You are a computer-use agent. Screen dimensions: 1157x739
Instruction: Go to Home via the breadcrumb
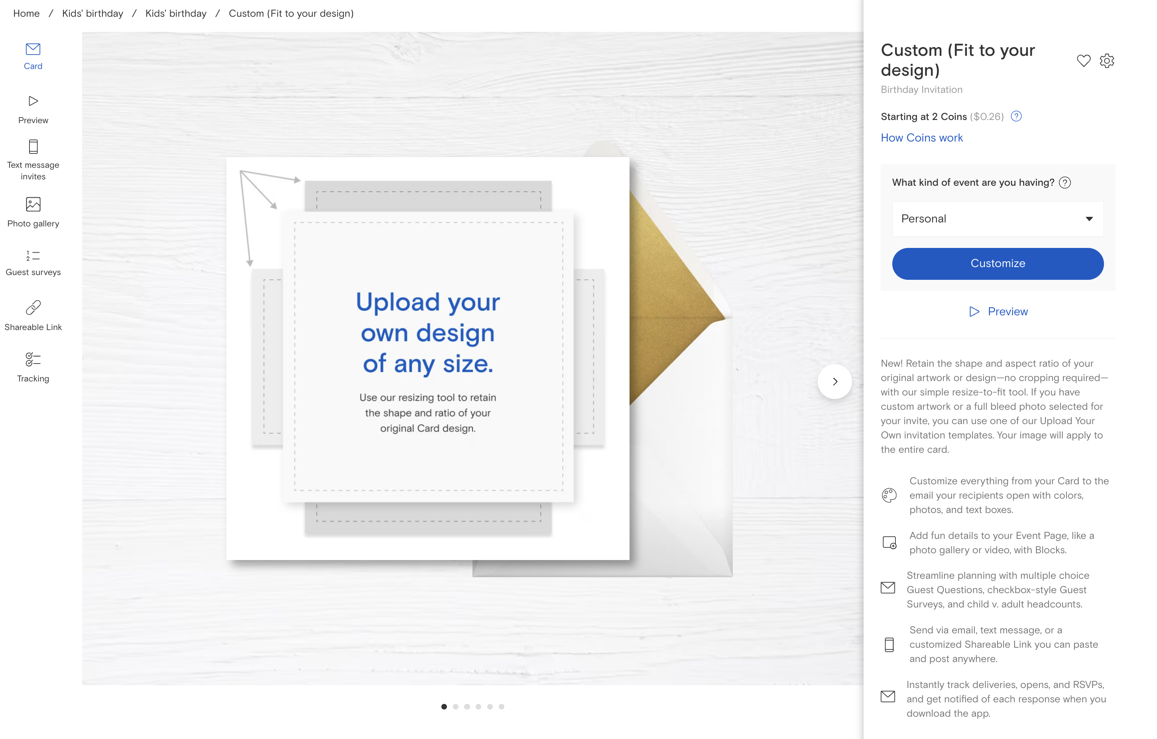(26, 14)
